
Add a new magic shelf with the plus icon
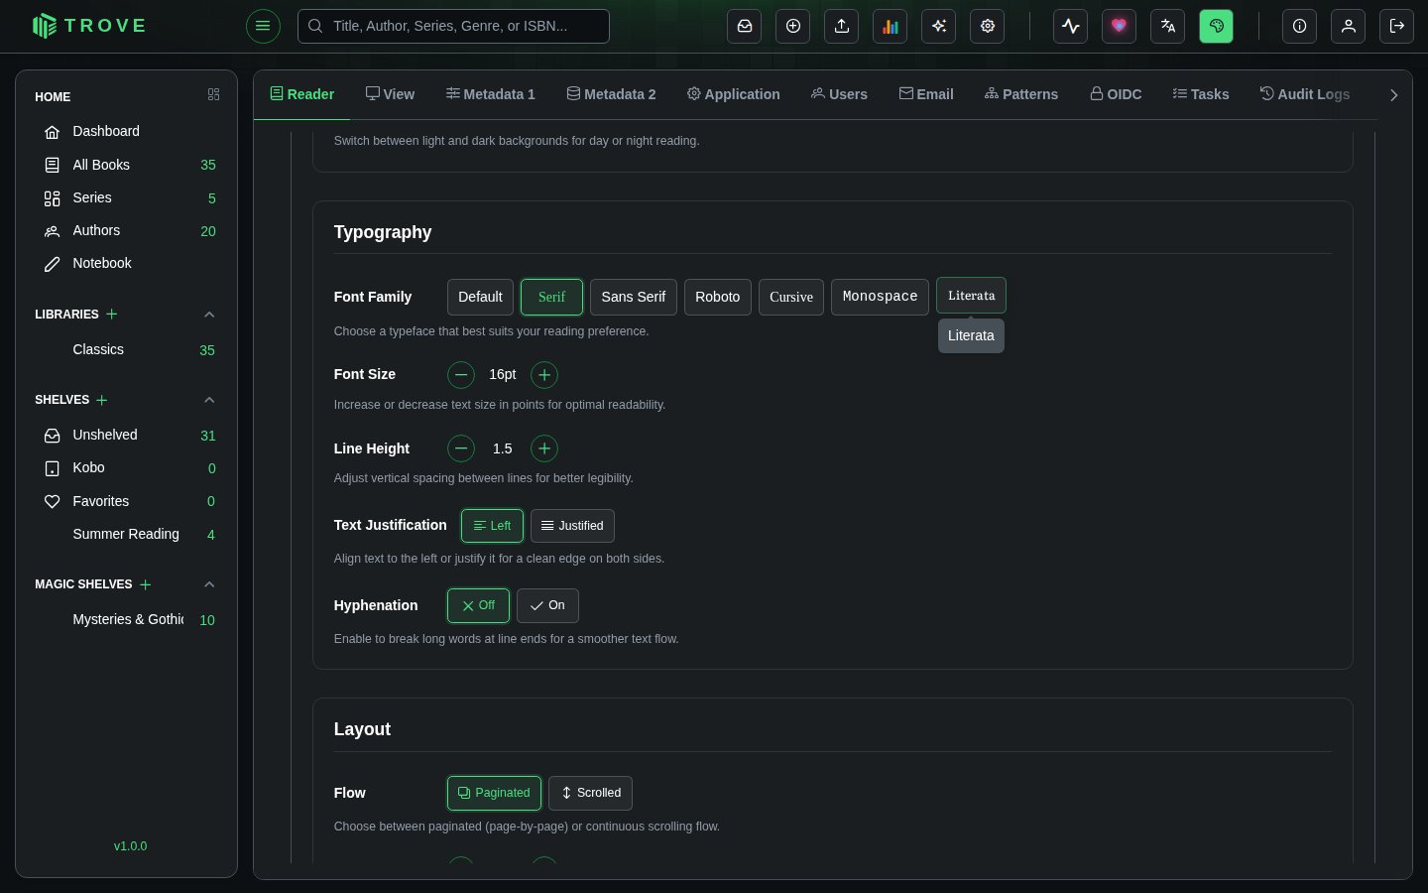coord(145,584)
